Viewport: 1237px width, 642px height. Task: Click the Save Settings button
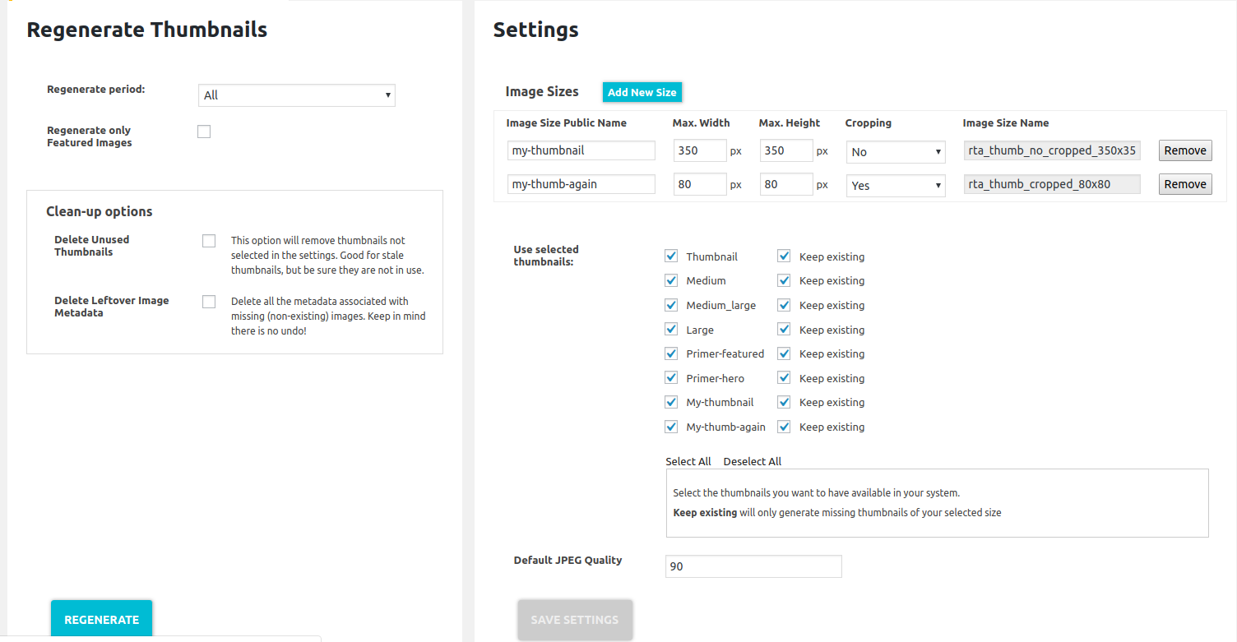point(574,620)
